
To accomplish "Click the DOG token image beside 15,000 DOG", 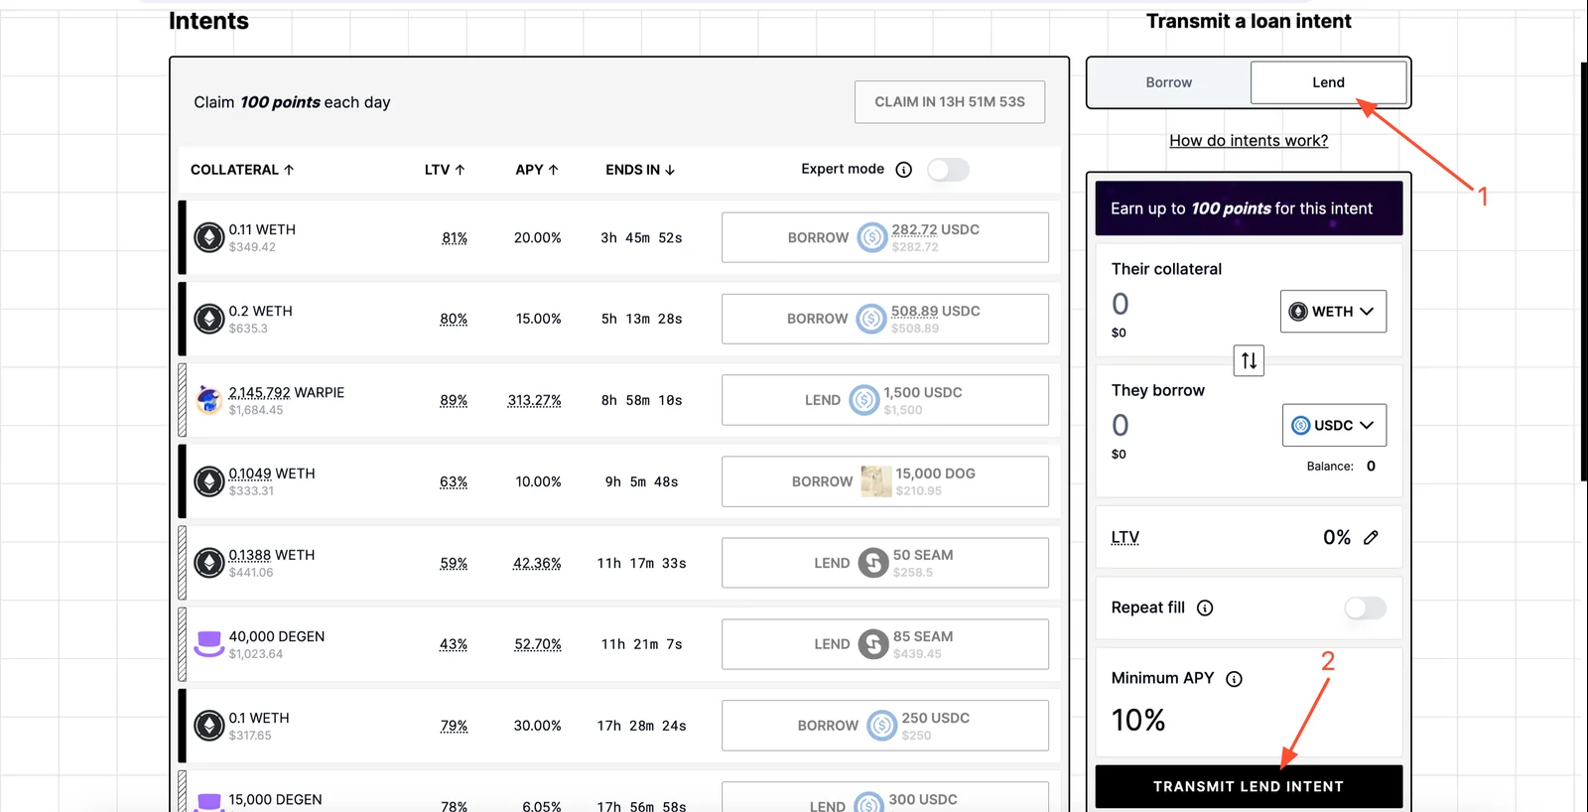I will [875, 481].
